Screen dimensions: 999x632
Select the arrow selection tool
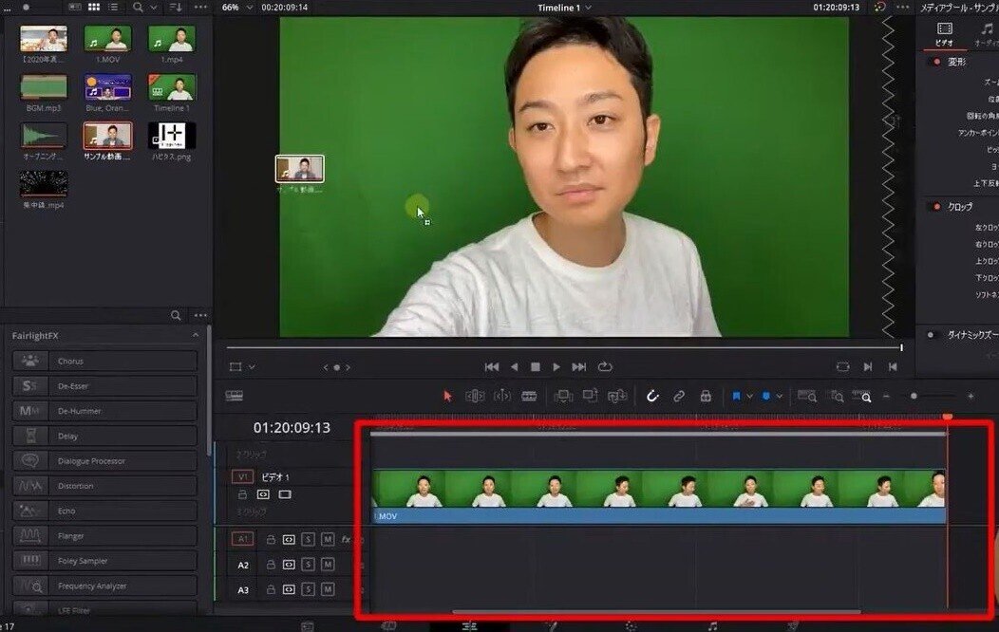click(449, 396)
